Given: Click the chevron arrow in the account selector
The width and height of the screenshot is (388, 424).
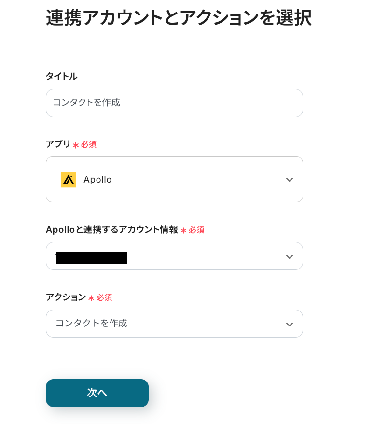Looking at the screenshot, I should pyautogui.click(x=290, y=256).
